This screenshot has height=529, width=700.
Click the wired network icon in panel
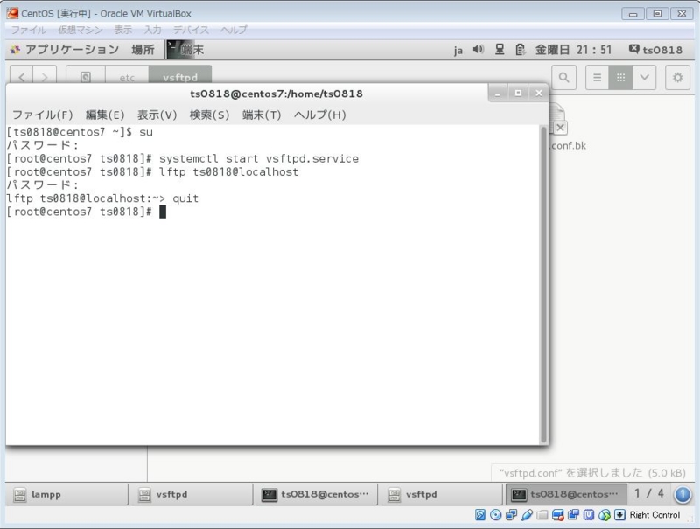pos(500,49)
